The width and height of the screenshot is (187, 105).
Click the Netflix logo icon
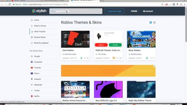tap(32, 96)
